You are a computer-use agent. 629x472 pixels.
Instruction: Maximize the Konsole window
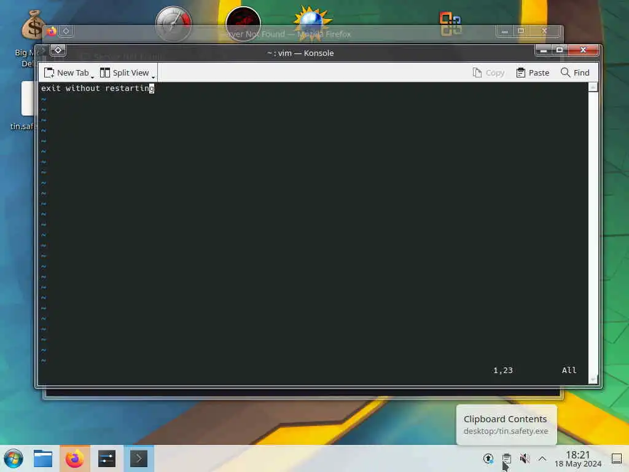click(560, 50)
